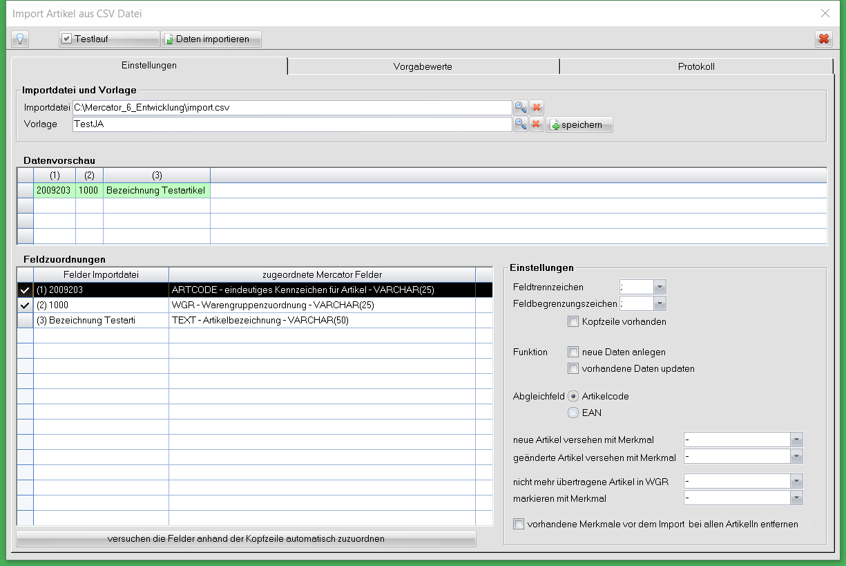The image size is (846, 566).
Task: Select EAN as Abgleichfeld
Action: [x=573, y=413]
